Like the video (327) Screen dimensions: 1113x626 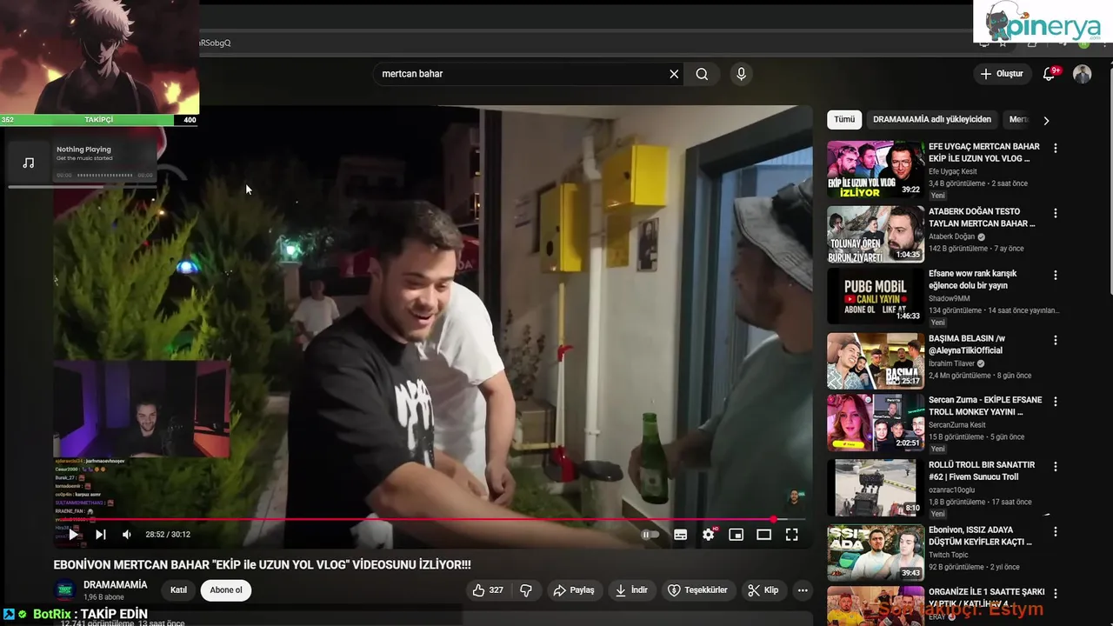pyautogui.click(x=488, y=590)
